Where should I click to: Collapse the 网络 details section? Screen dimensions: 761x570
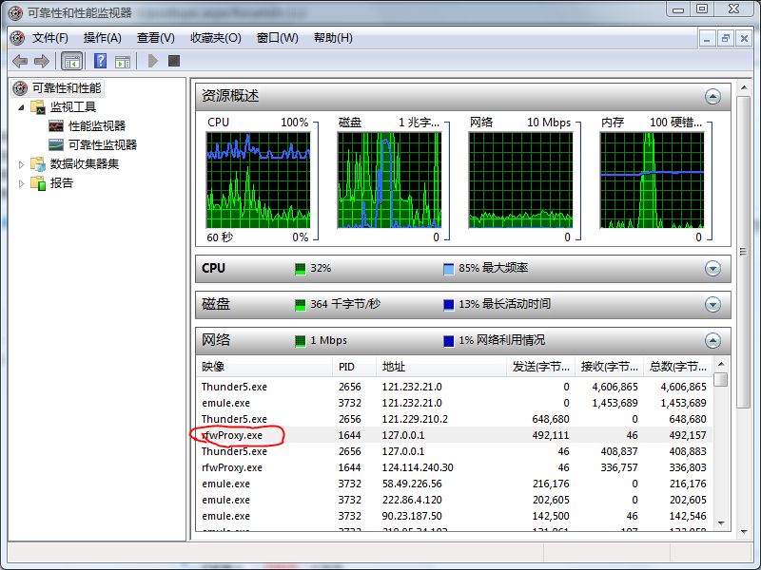pos(712,341)
